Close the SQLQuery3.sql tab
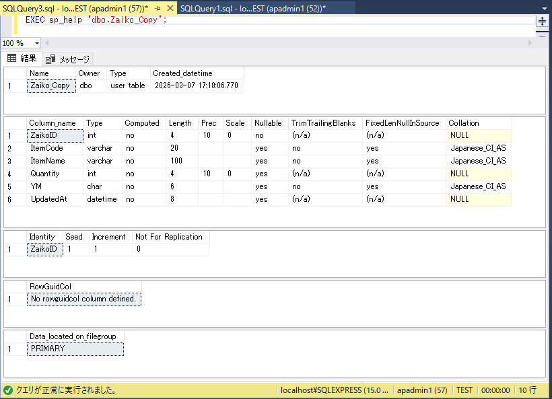This screenshot has width=552, height=399. tap(169, 7)
